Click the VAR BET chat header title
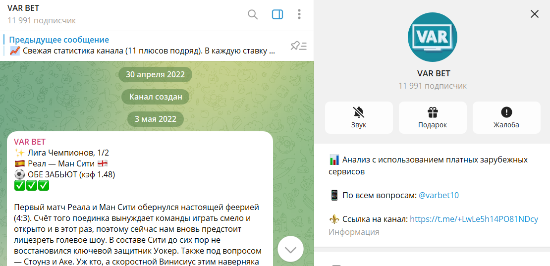 click(x=23, y=8)
